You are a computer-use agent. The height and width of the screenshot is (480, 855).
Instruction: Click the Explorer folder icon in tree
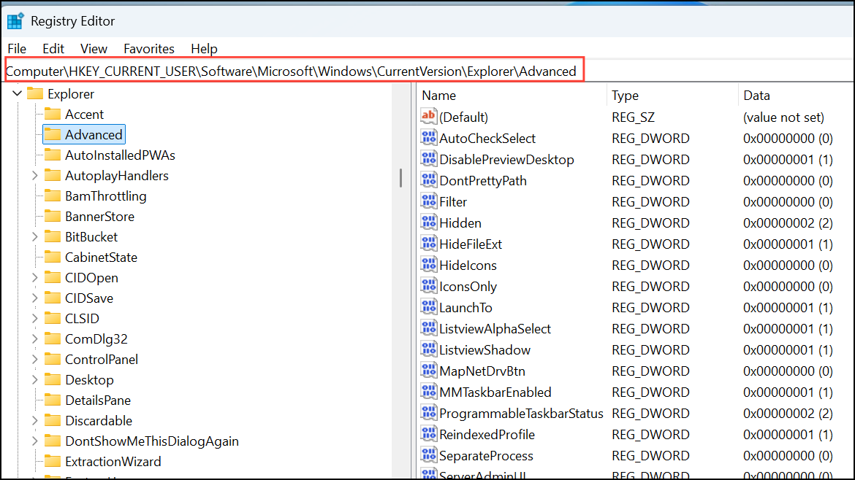point(35,93)
